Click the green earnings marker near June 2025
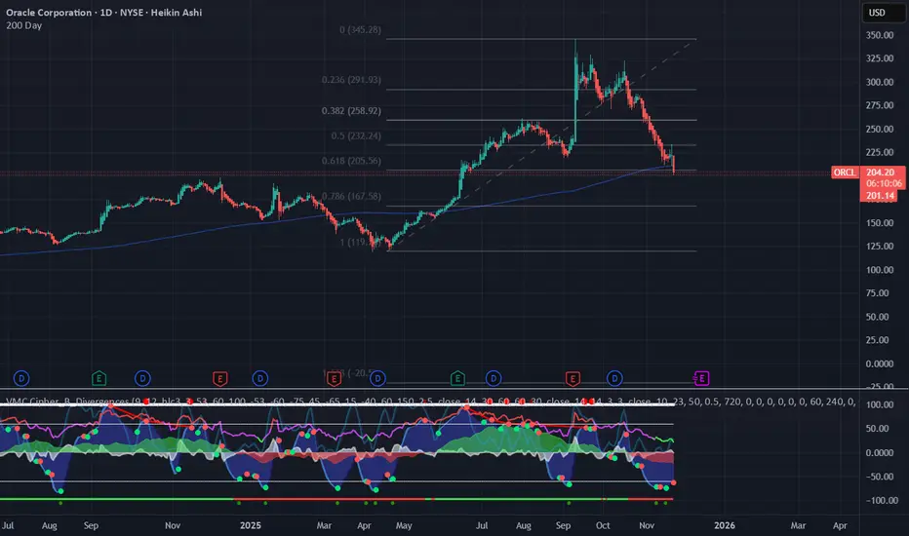The height and width of the screenshot is (536, 909). click(456, 377)
